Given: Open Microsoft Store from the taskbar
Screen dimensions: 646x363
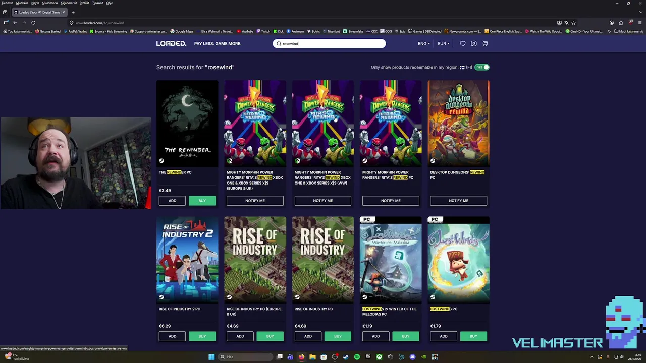Looking at the screenshot, I should pos(324,357).
